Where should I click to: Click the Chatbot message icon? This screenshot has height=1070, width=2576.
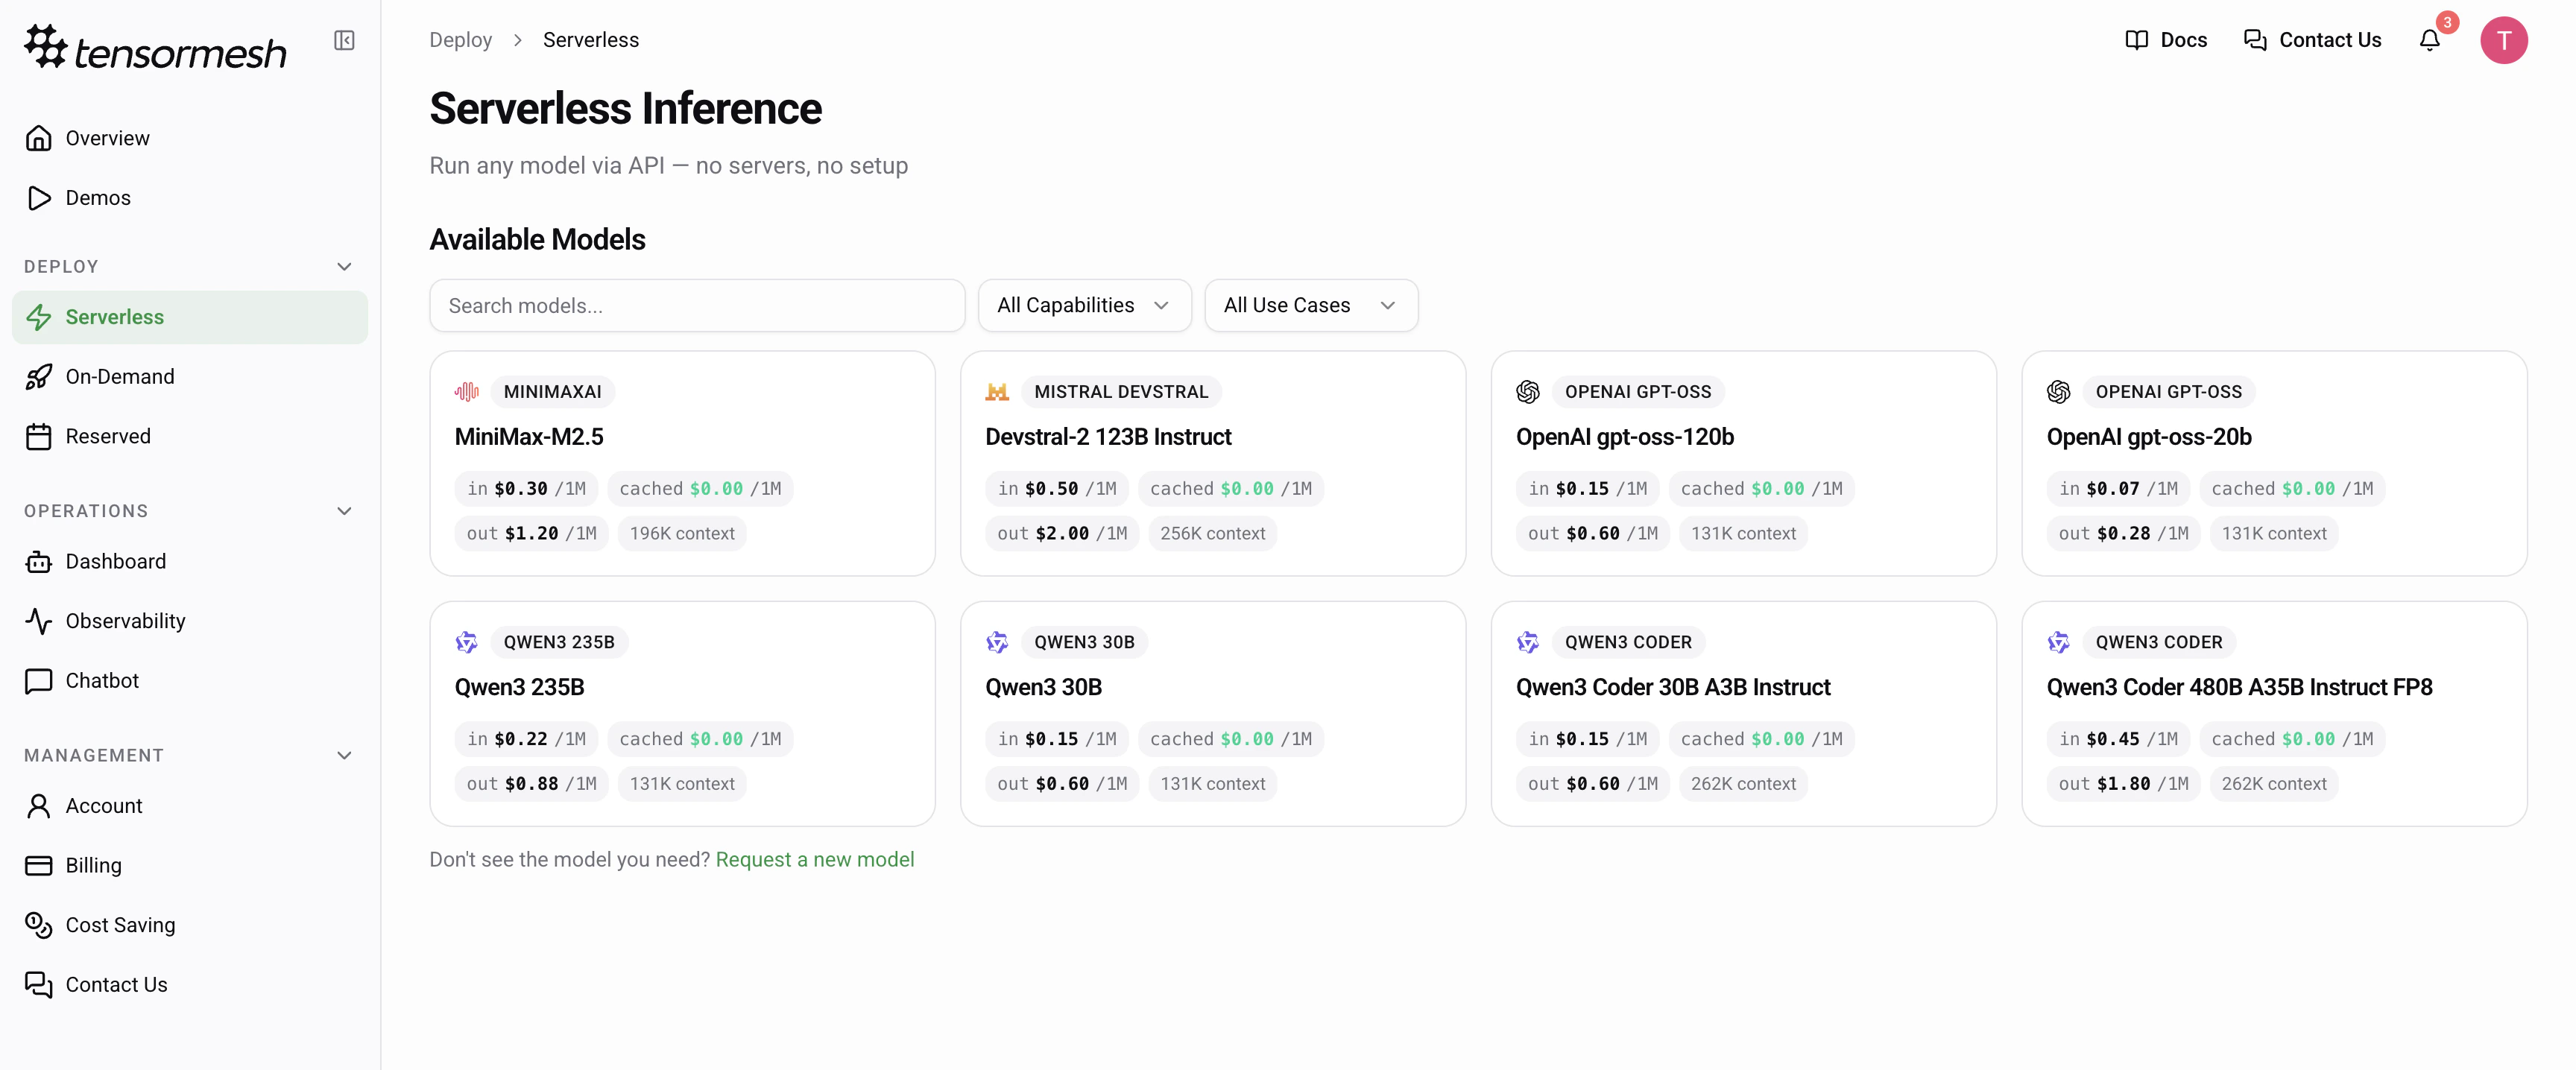[x=39, y=681]
